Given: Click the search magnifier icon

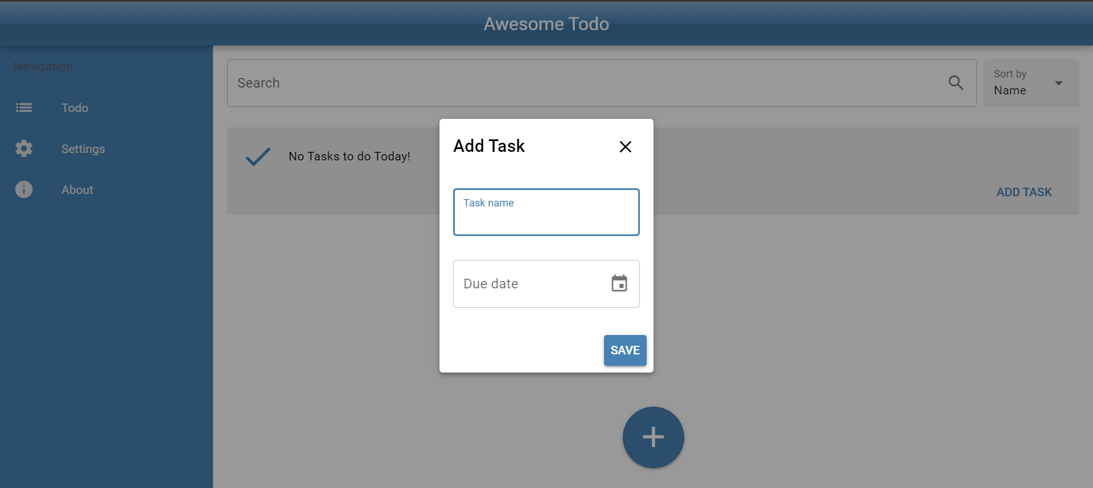Looking at the screenshot, I should coord(956,82).
